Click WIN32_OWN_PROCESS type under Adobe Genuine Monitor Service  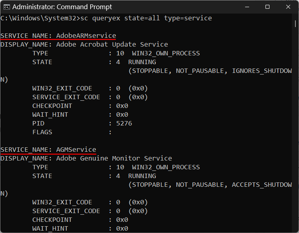[x=166, y=167]
